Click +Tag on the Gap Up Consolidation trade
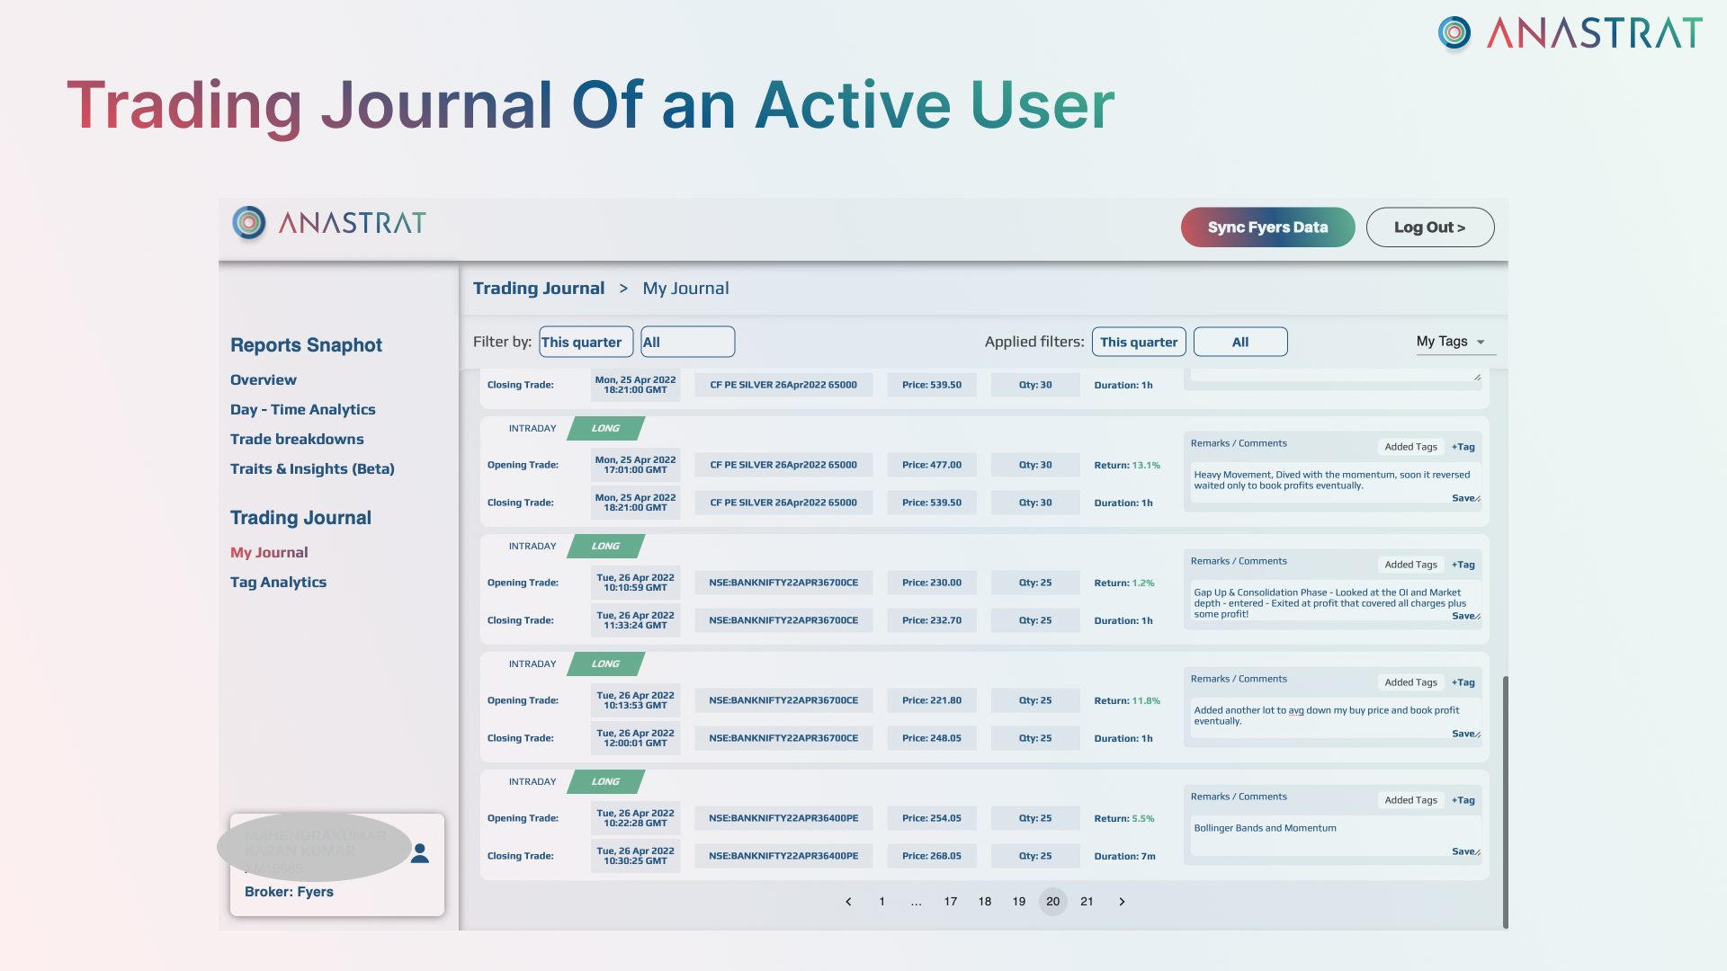This screenshot has height=971, width=1727. (1463, 565)
